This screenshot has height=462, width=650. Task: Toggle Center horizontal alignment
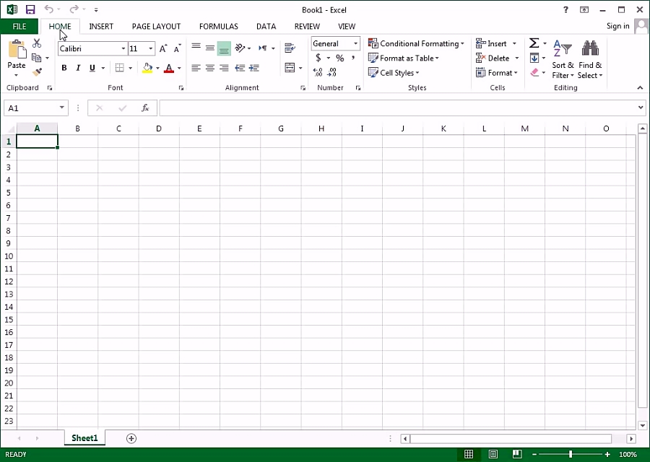[210, 68]
